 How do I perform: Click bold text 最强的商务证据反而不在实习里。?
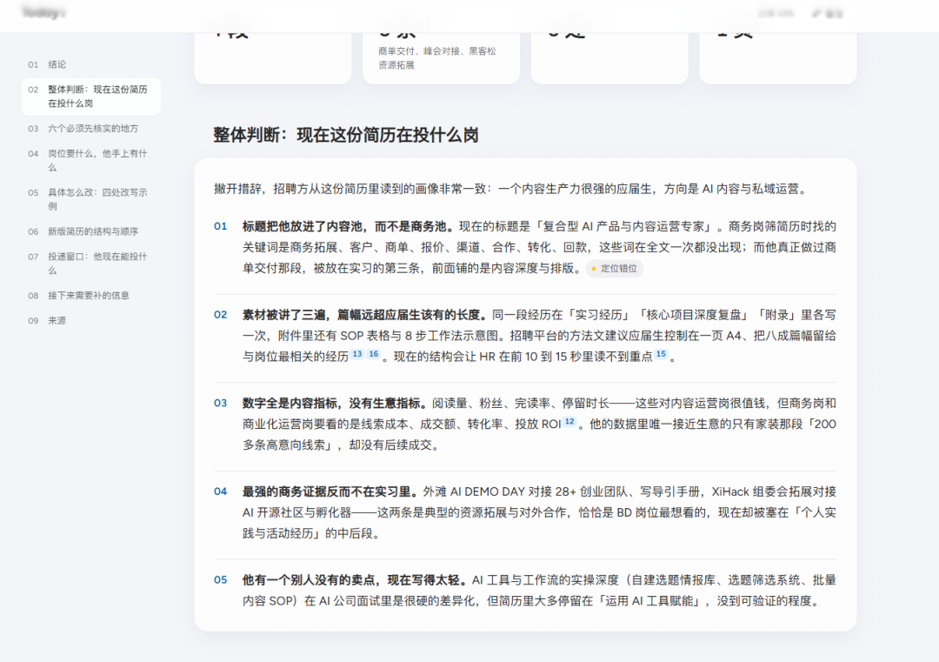[x=332, y=491]
